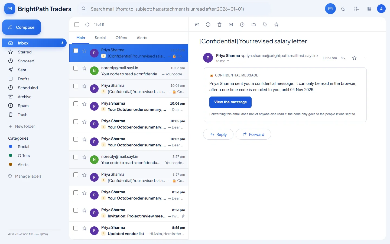The image size is (390, 244).
Task: Open the settings sliders icon
Action: pos(356,9)
